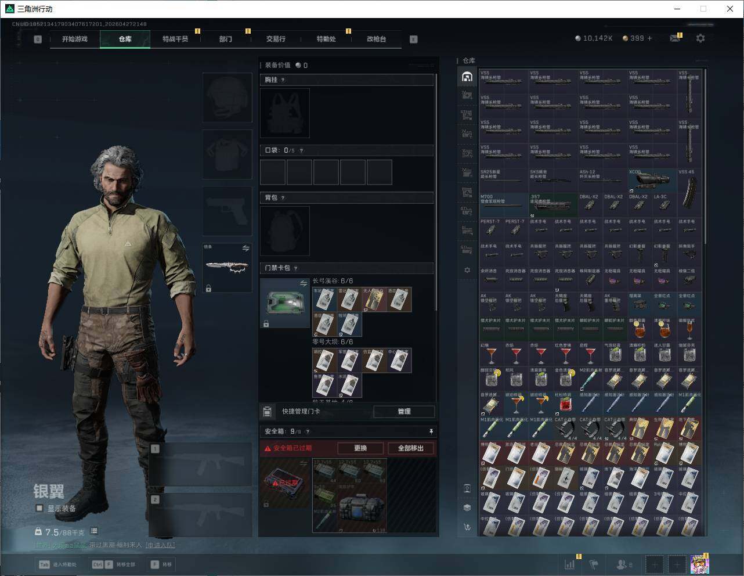This screenshot has height=576, width=744.
Task: Click the clipboard icon beside 快捷管理门卡
Action: (267, 411)
